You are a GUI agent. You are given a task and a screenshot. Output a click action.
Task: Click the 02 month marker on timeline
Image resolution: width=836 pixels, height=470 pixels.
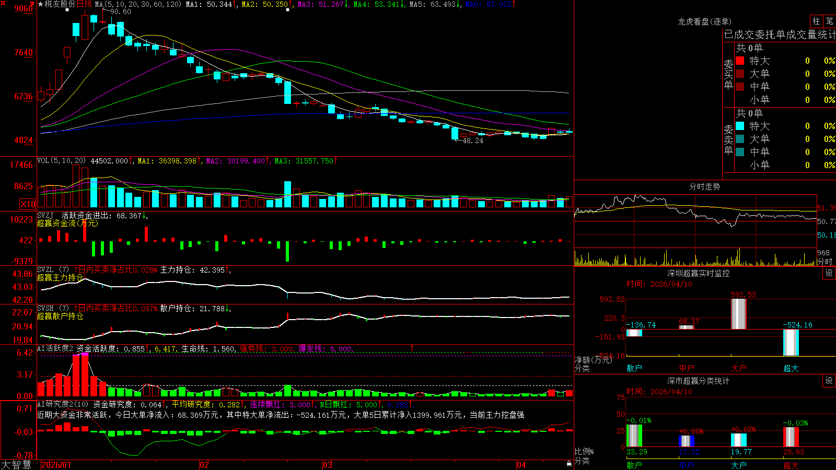pyautogui.click(x=204, y=465)
